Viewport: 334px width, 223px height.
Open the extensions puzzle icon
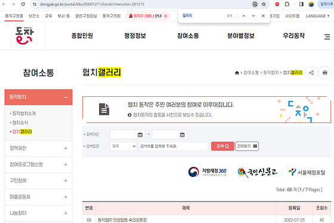click(x=287, y=4)
